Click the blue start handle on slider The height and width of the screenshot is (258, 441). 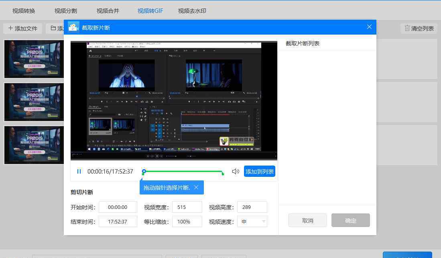pyautogui.click(x=144, y=172)
